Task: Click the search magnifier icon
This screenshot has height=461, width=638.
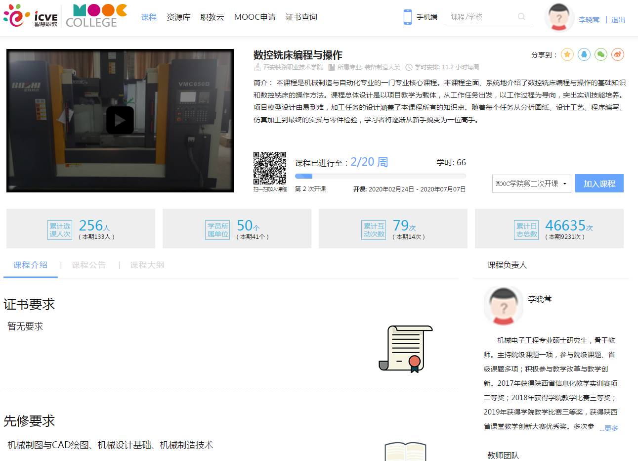Action: [x=521, y=17]
